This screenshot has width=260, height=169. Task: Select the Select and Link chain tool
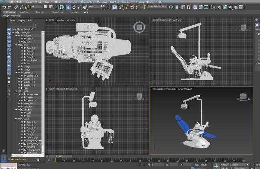click(x=16, y=7)
